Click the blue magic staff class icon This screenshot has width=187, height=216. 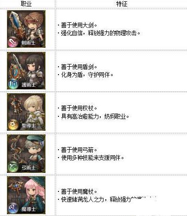[13, 208]
